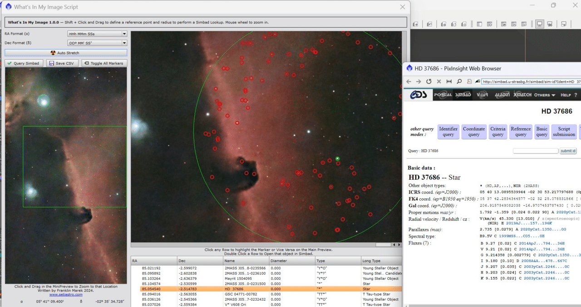Click the Identifier query button on Simbad
The width and height of the screenshot is (581, 307).
tap(448, 131)
